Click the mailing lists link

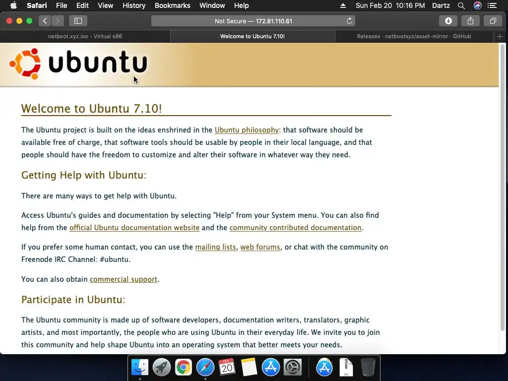215,247
